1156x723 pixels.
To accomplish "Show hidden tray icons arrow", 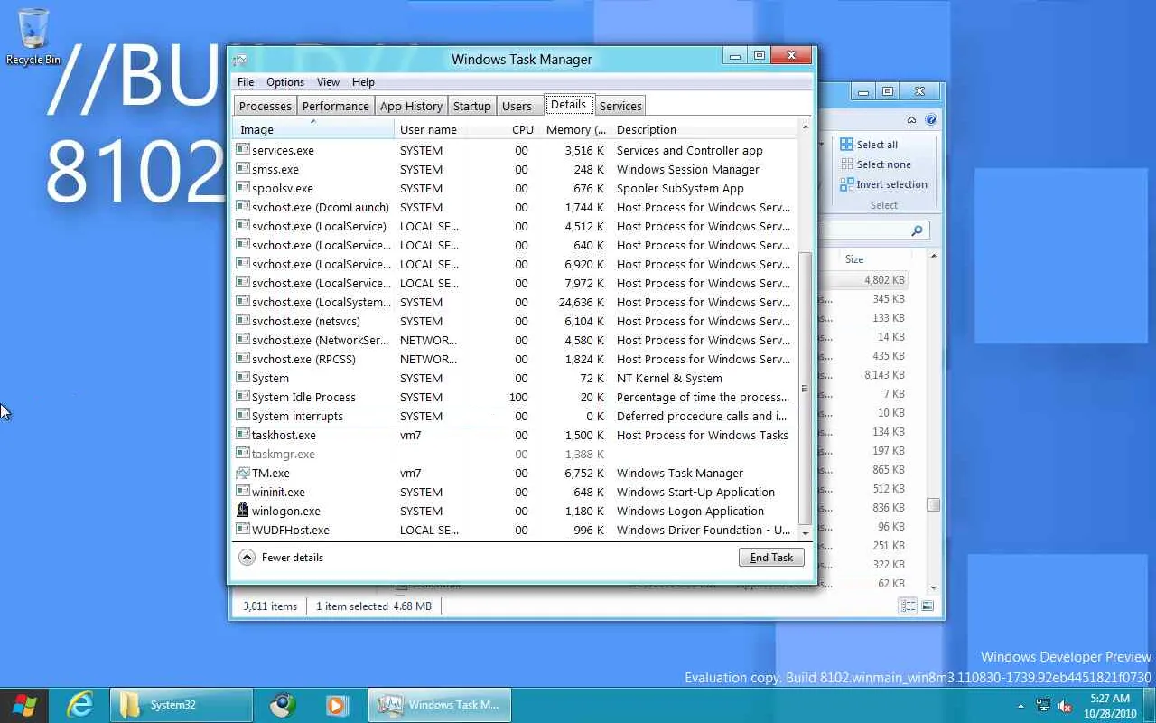I will pos(1021,706).
